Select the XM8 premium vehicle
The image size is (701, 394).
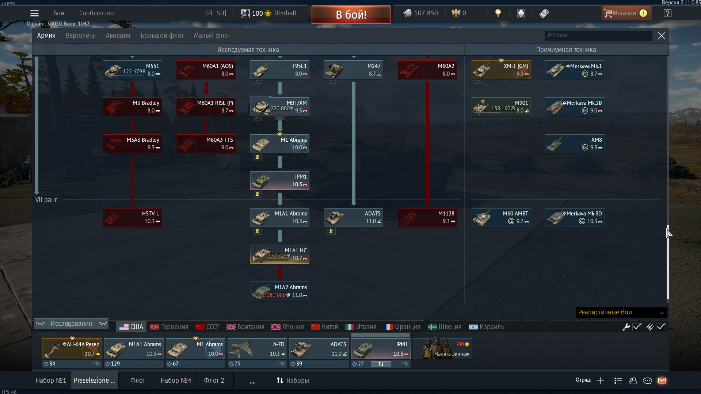point(575,144)
